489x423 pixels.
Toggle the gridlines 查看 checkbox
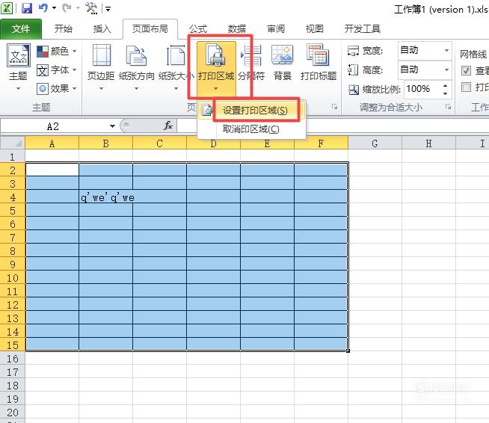tap(466, 71)
